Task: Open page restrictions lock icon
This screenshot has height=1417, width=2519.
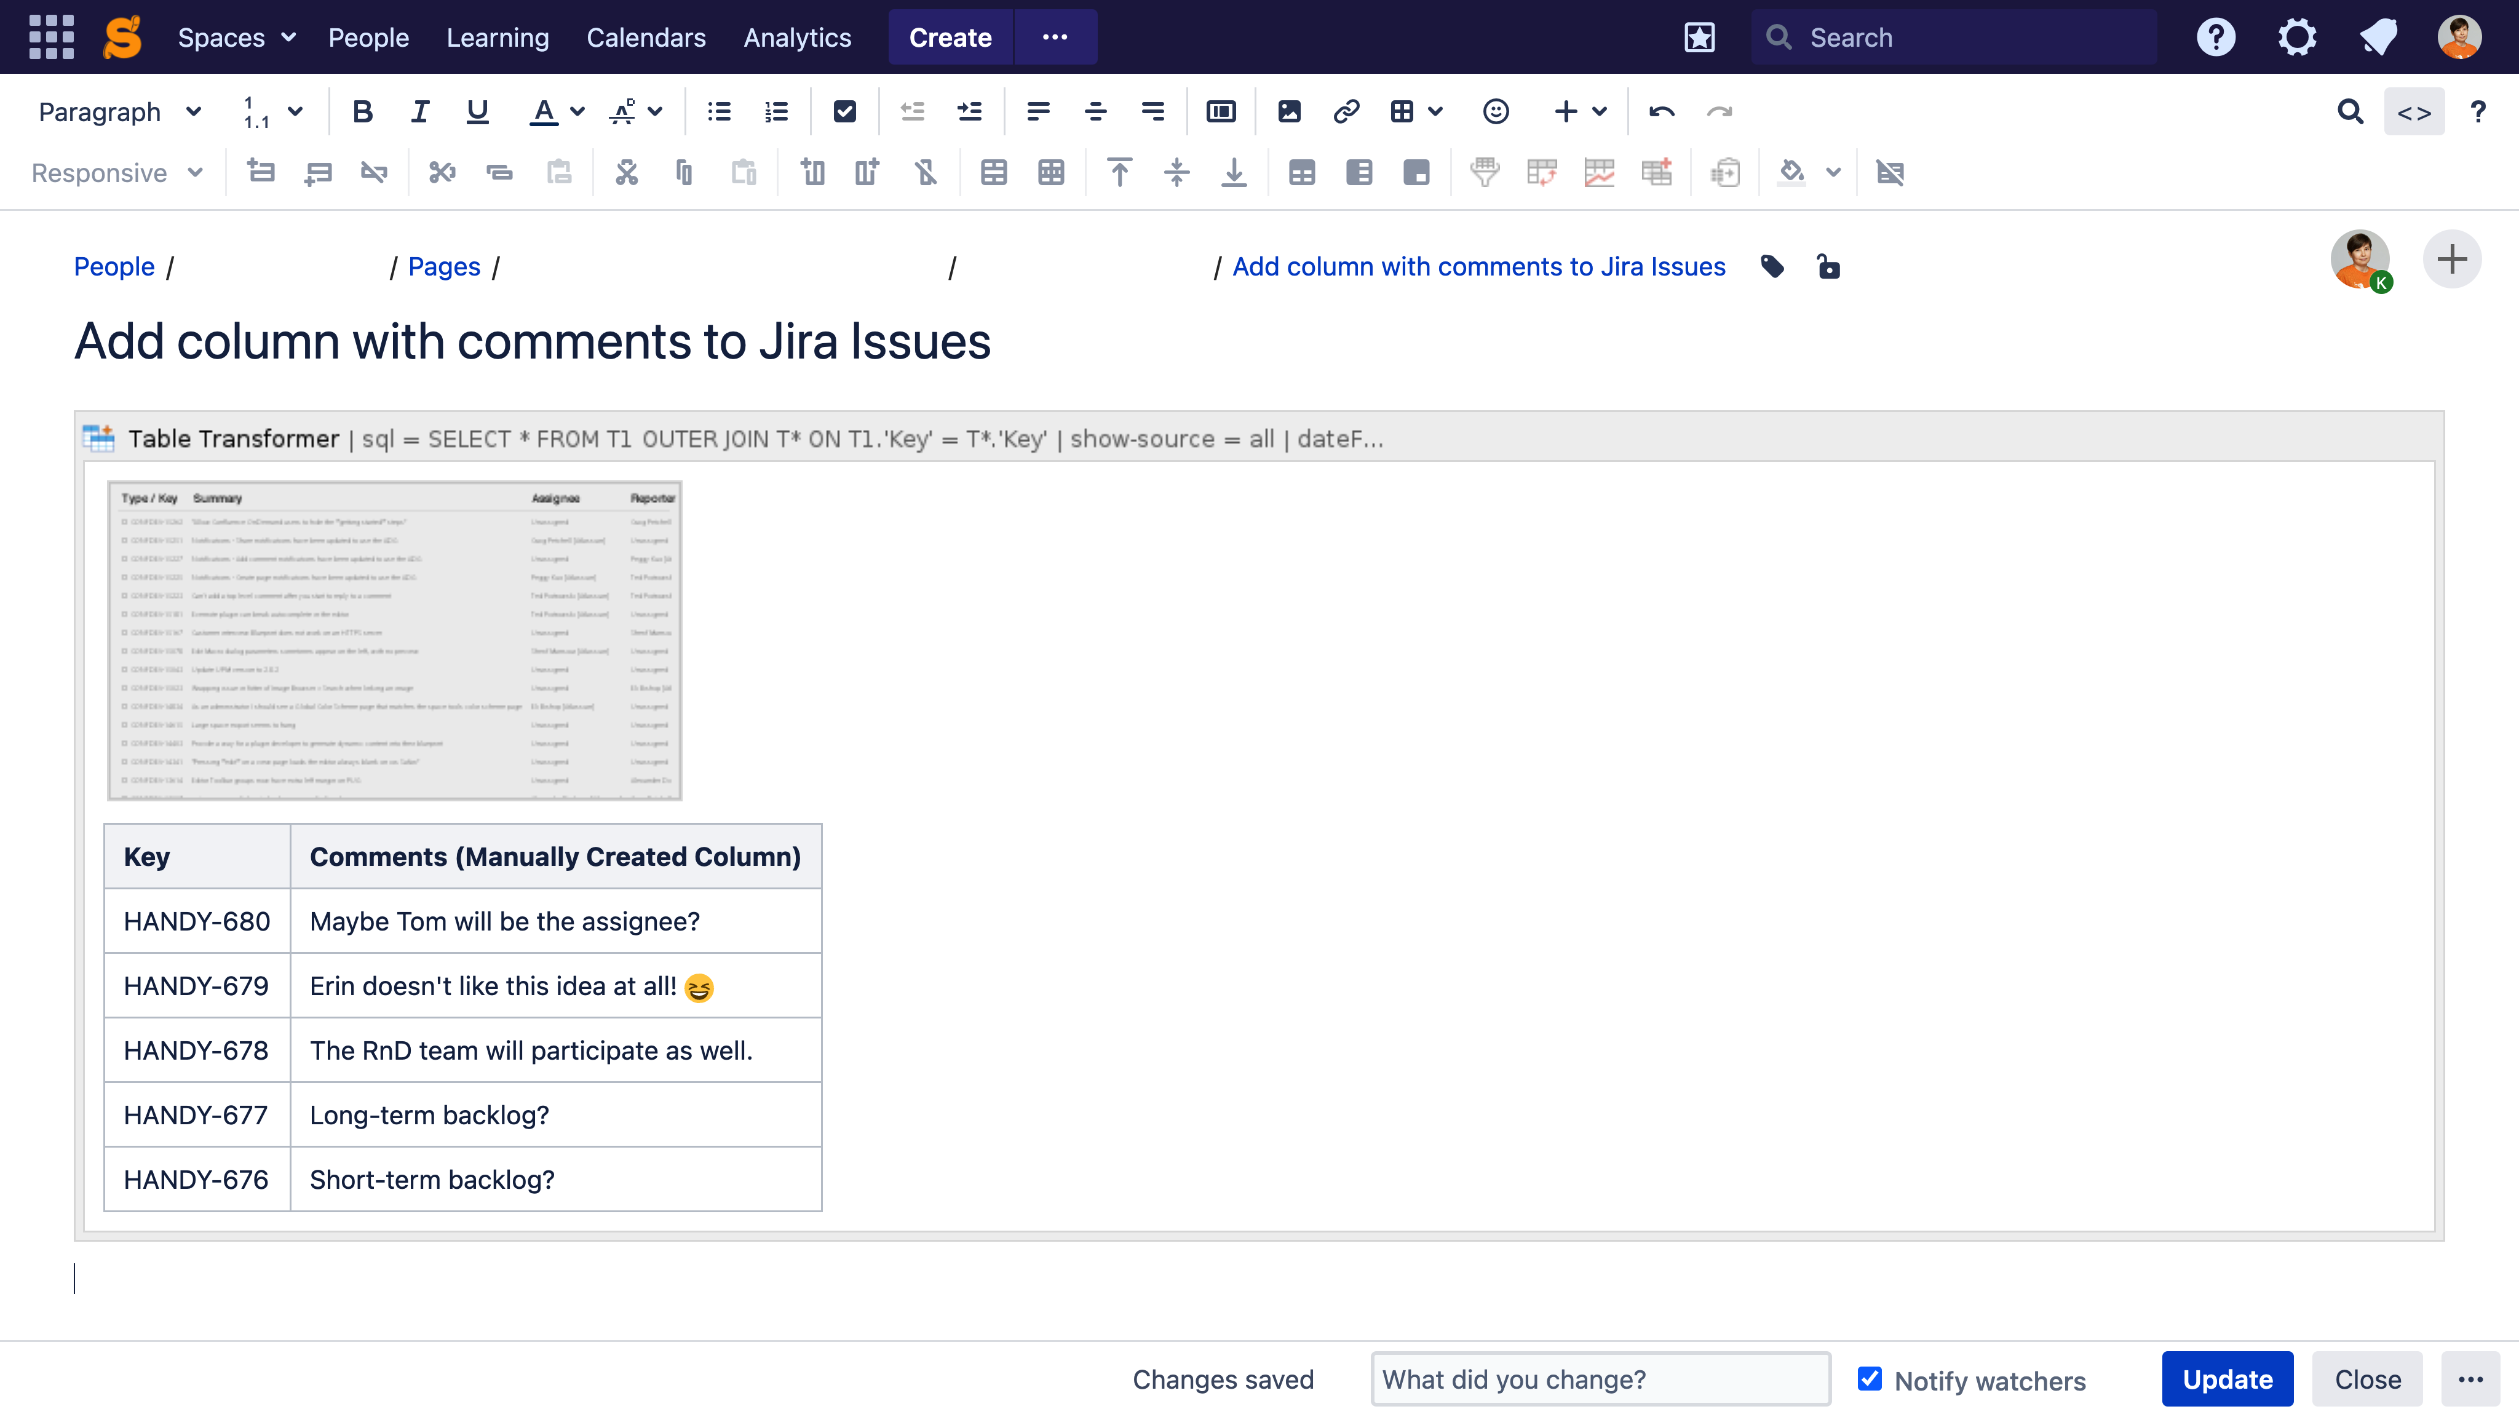Action: point(1828,266)
